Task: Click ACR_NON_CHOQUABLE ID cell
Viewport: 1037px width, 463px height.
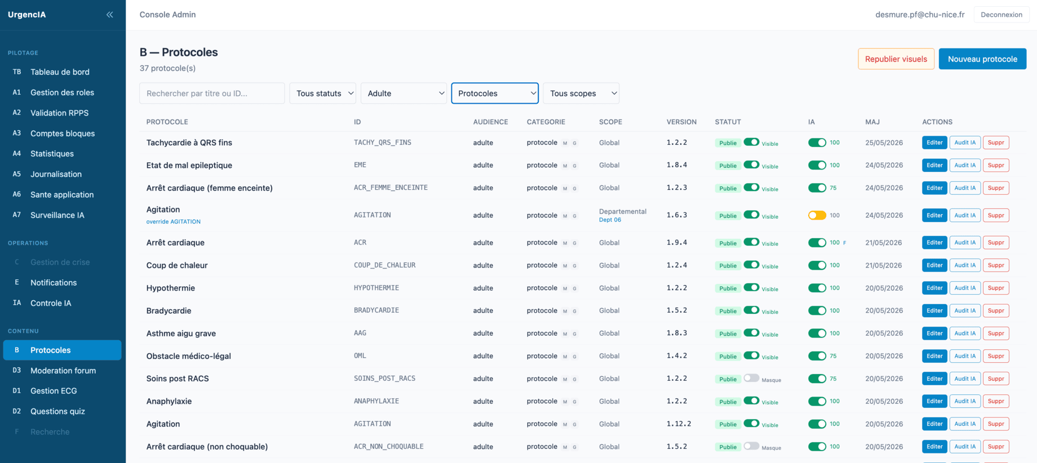Action: pyautogui.click(x=388, y=447)
